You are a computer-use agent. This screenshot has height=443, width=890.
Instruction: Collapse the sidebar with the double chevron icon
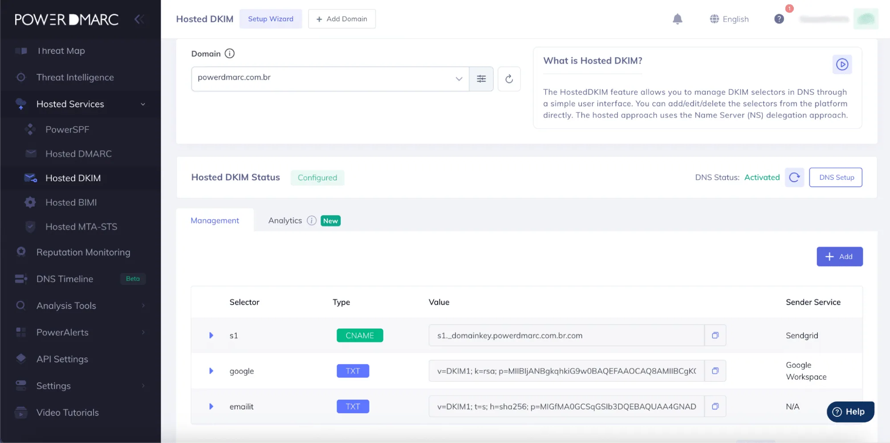[139, 19]
